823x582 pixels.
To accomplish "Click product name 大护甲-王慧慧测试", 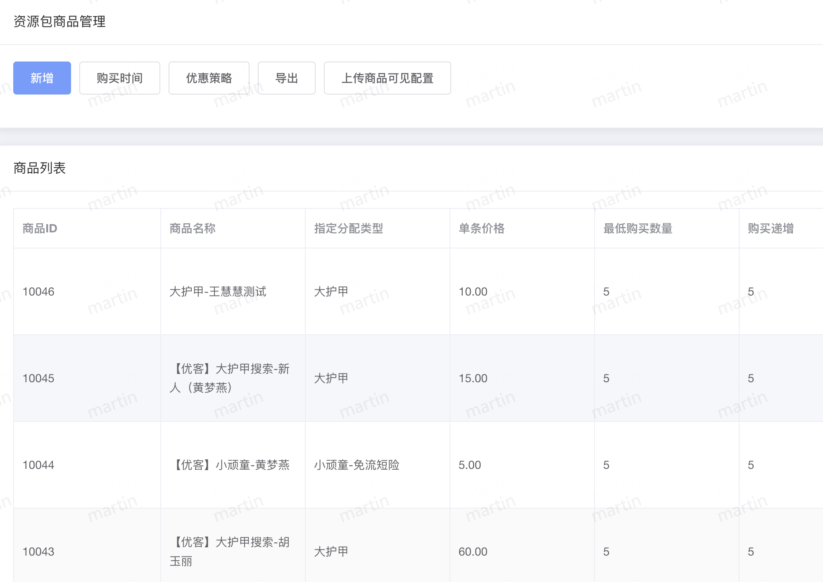I will click(x=218, y=291).
